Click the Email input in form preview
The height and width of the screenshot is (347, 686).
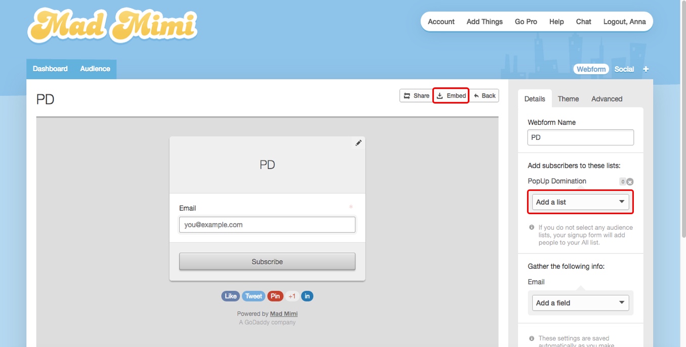click(267, 225)
